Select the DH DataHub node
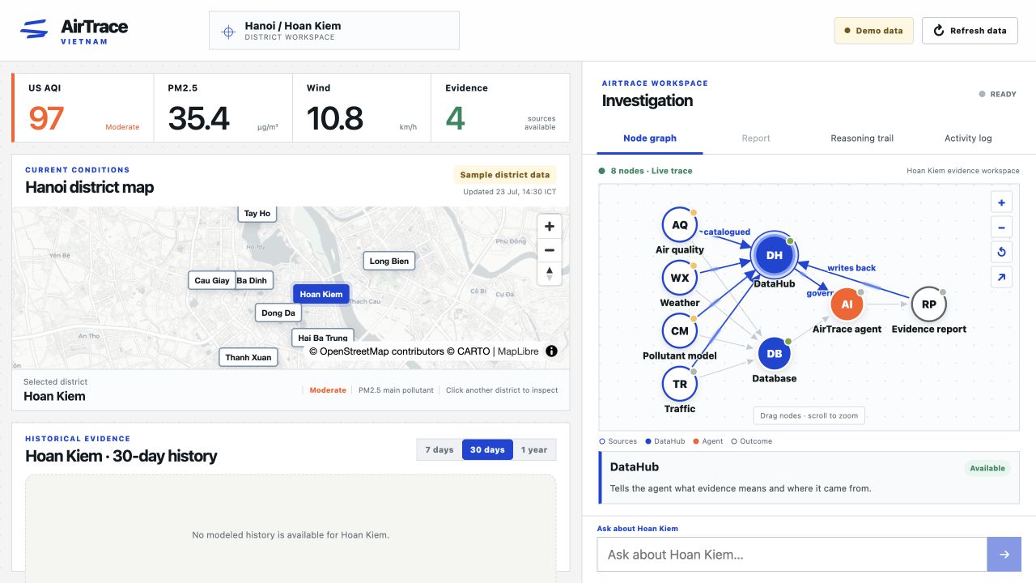 point(775,255)
